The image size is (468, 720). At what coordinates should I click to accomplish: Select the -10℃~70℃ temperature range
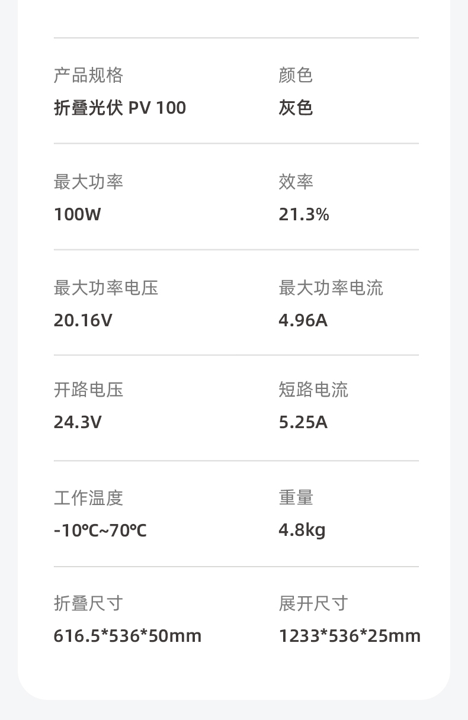100,531
